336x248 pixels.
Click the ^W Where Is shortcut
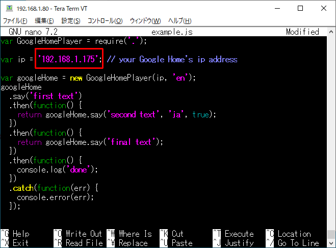pyautogui.click(x=129, y=234)
